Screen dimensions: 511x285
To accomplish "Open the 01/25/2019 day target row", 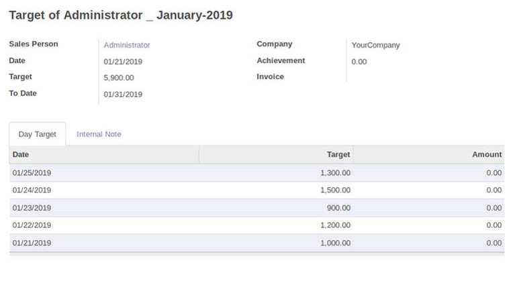I will [257, 173].
